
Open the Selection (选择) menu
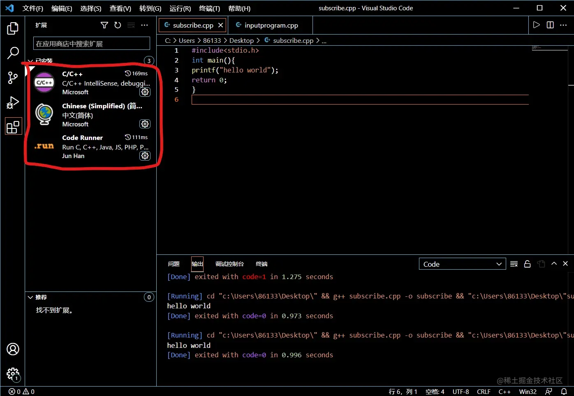coord(91,8)
